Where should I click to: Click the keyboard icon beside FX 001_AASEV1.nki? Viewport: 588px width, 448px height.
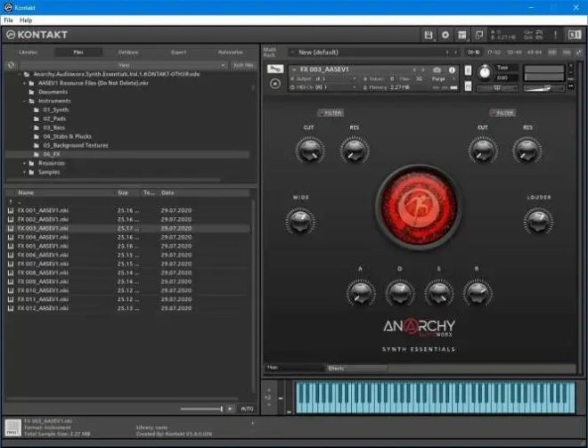(11, 210)
